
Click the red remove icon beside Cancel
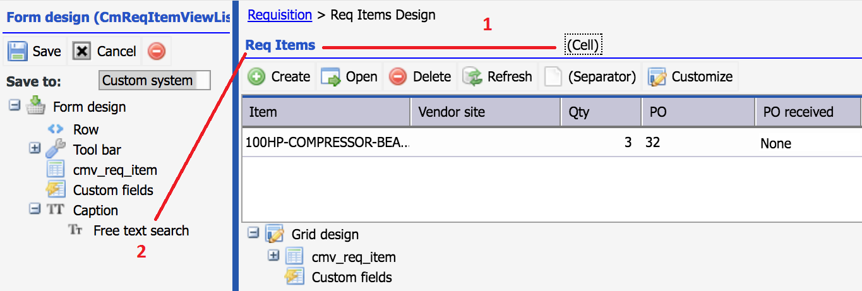(157, 51)
